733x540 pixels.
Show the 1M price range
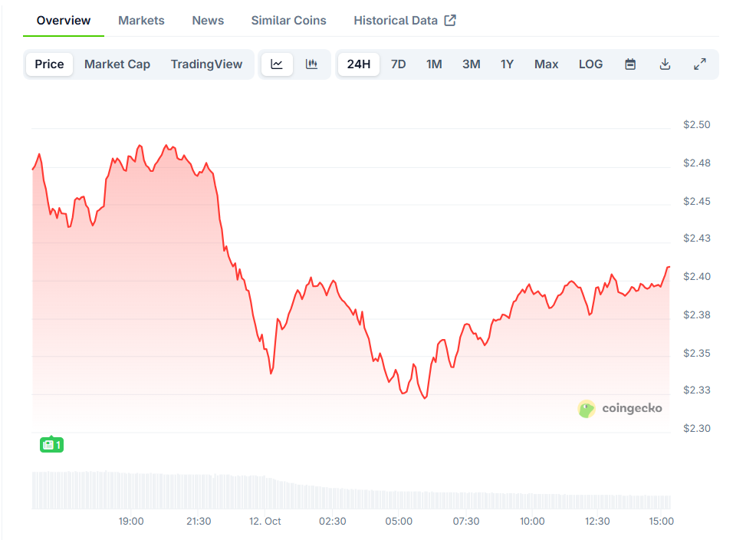click(x=434, y=64)
